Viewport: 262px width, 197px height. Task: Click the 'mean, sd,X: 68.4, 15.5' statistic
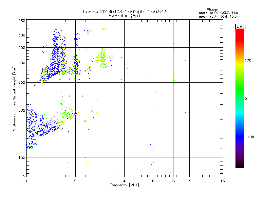click(218, 16)
